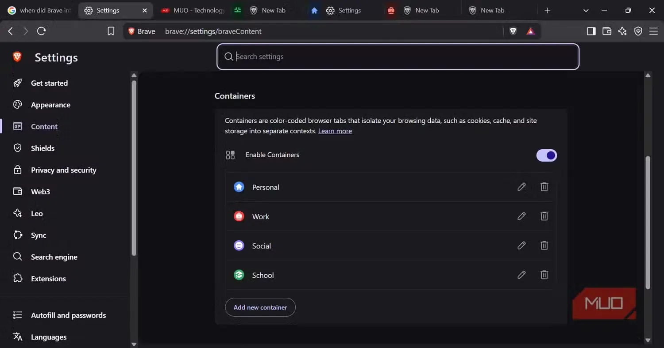The width and height of the screenshot is (664, 348).
Task: Open Content settings section
Action: (x=44, y=126)
